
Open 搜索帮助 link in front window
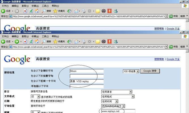coord(159,59)
